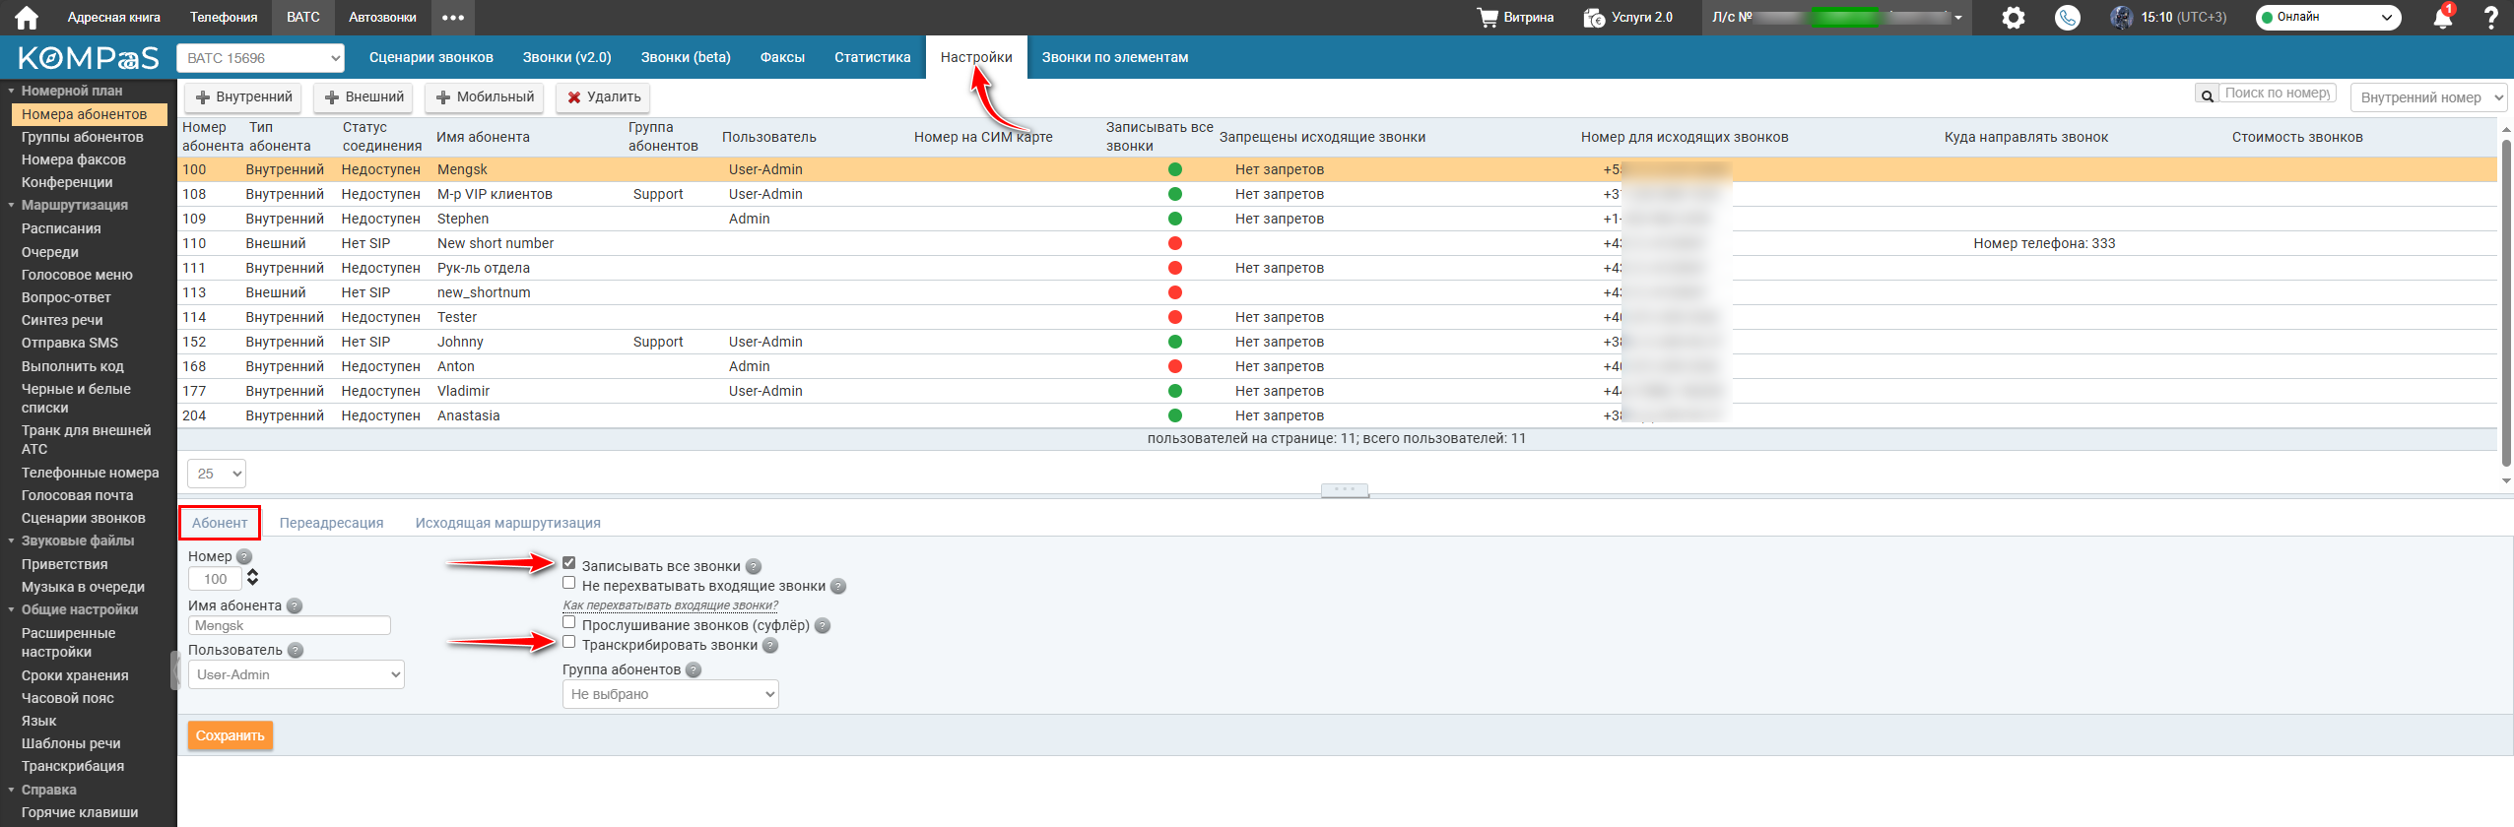2514x827 pixels.
Task: Open notifications bell
Action: coord(2443,18)
